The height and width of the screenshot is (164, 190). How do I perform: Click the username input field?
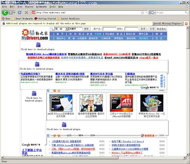(x=110, y=29)
